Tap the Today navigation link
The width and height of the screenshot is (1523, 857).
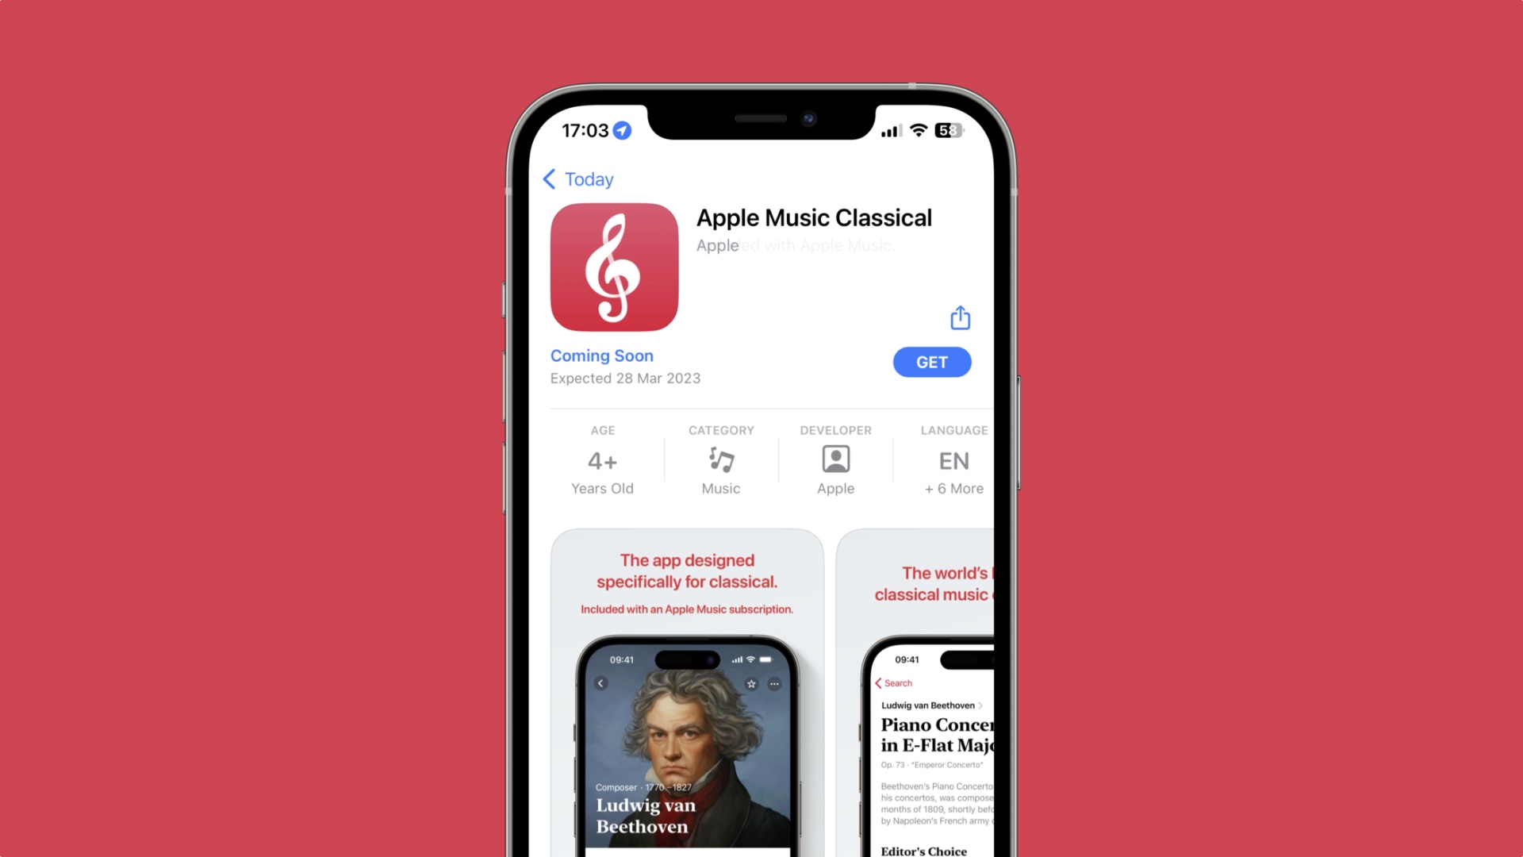(581, 178)
